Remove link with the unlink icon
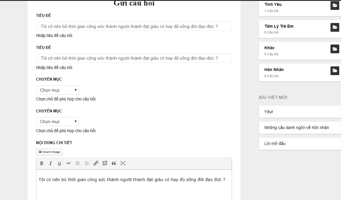This screenshot has width=341, height=200. point(105,163)
